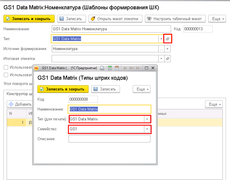Open the calendar icon in dialog title bar
The height and width of the screenshot is (180, 230).
click(117, 68)
